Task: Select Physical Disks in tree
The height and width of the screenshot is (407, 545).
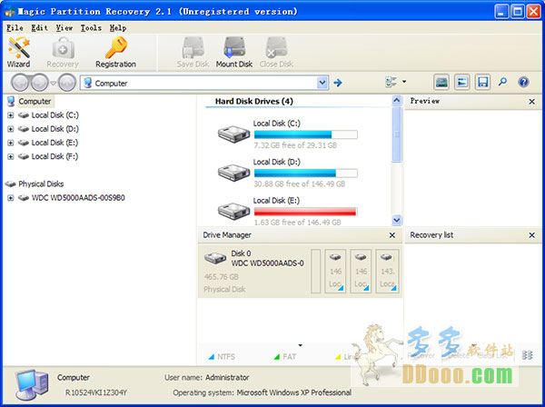Action: [41, 184]
